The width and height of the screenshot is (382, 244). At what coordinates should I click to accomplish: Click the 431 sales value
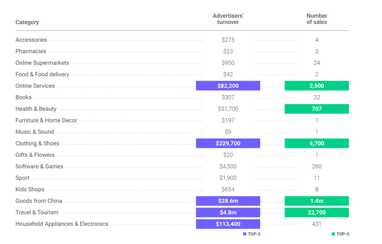(317, 224)
